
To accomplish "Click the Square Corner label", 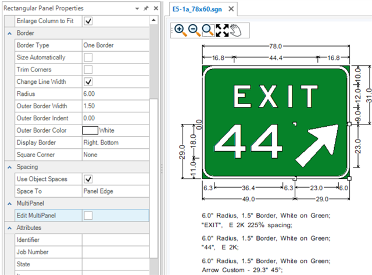I will click(x=35, y=155).
